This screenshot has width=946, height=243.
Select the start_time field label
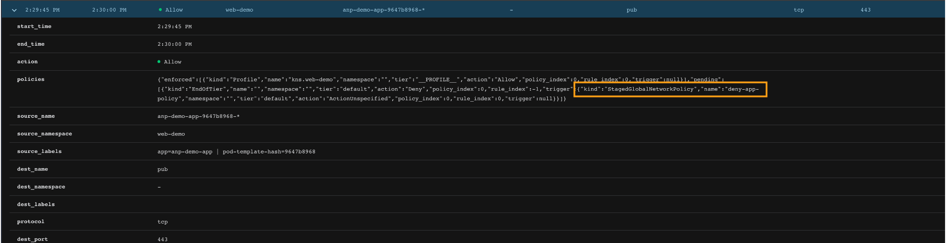[34, 26]
